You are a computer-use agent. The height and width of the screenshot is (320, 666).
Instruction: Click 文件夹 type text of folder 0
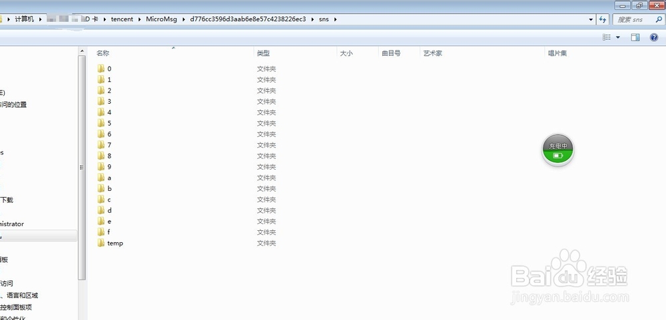pyautogui.click(x=266, y=69)
